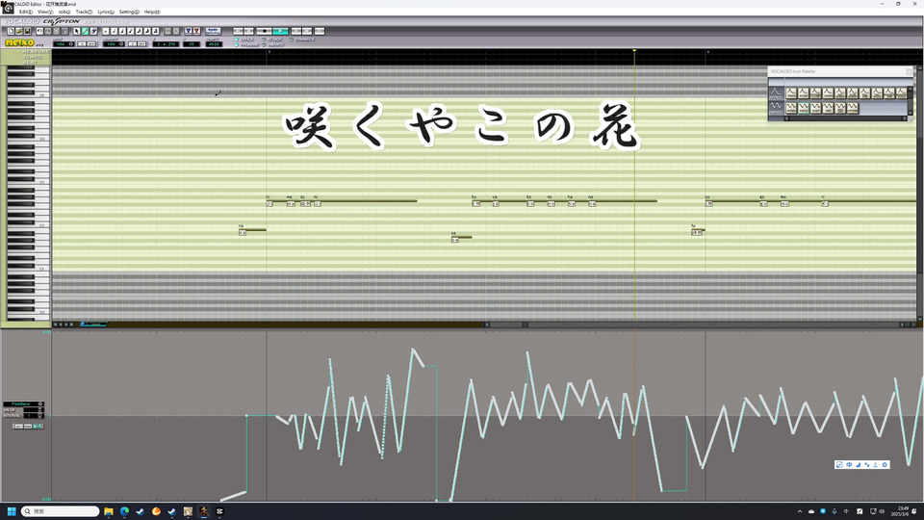The width and height of the screenshot is (924, 520).
Task: Toggle the length off/triplet switch
Action: click(x=138, y=44)
